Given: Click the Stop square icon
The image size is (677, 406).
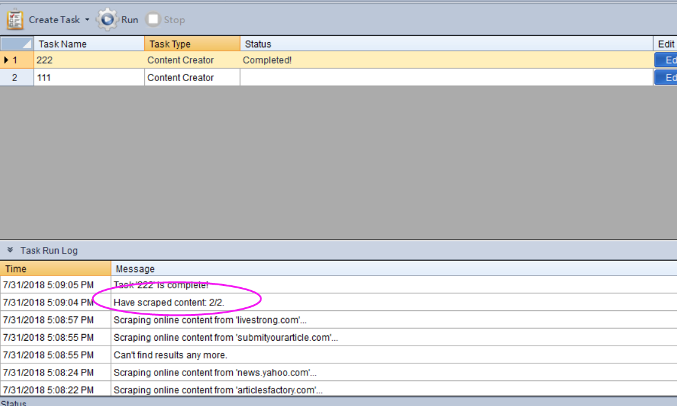Looking at the screenshot, I should pos(153,20).
